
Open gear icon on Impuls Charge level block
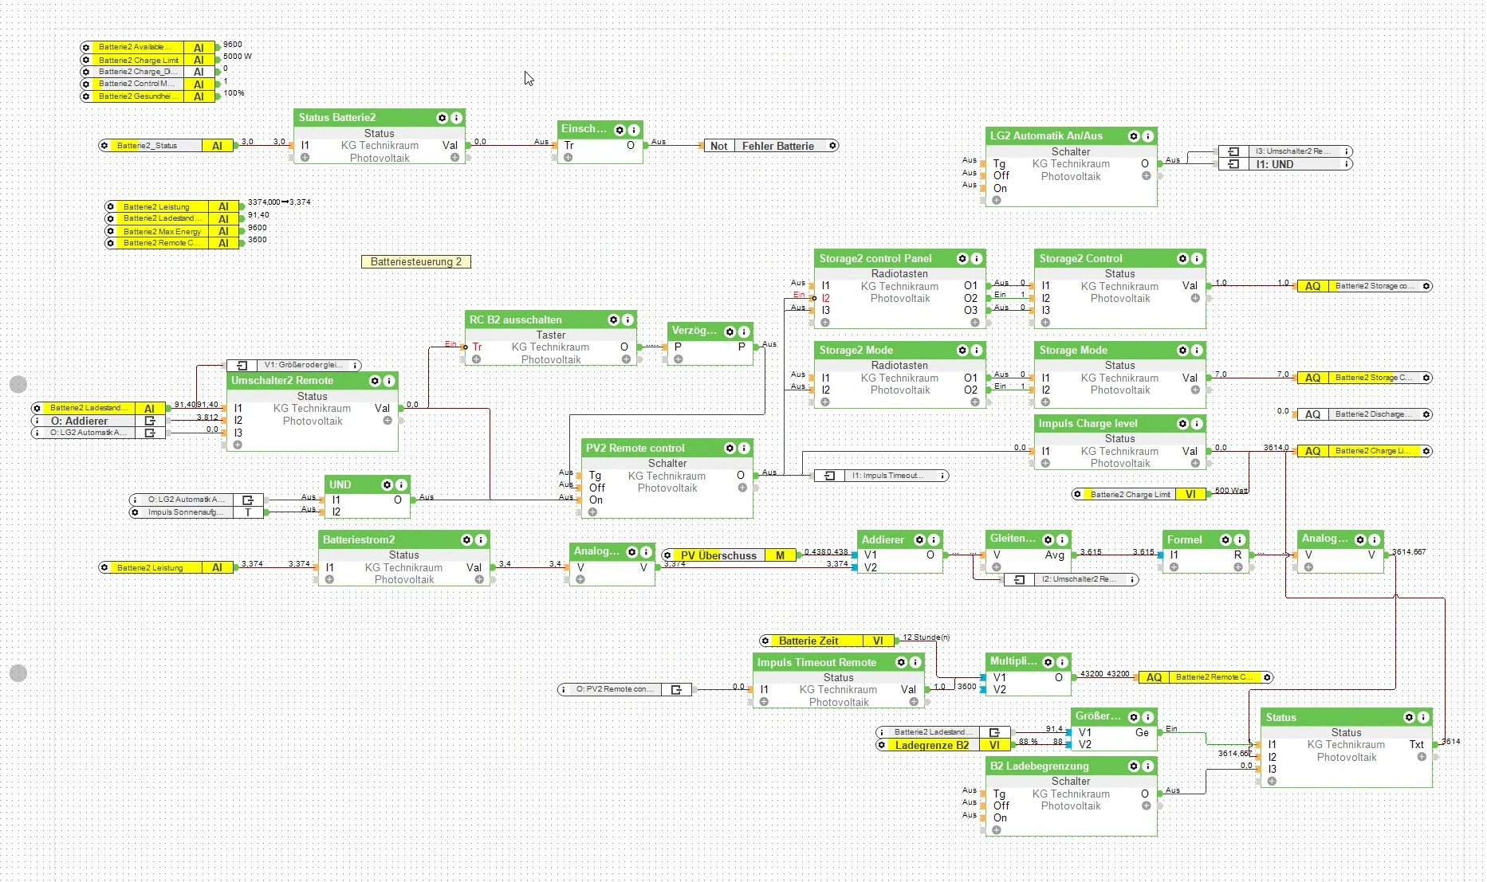1182,424
